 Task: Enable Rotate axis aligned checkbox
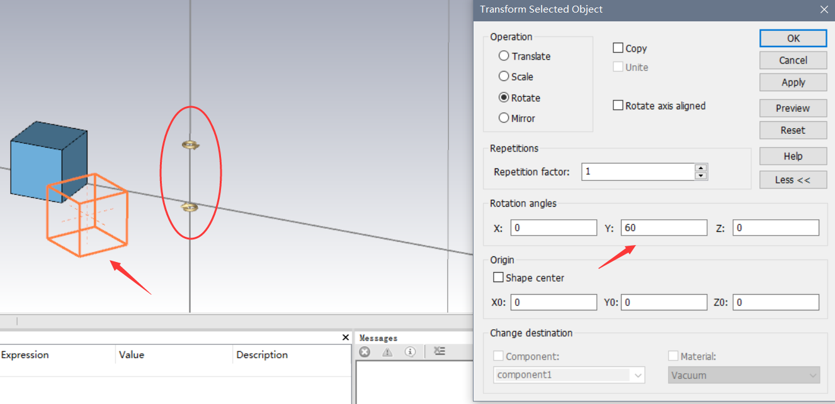click(618, 106)
